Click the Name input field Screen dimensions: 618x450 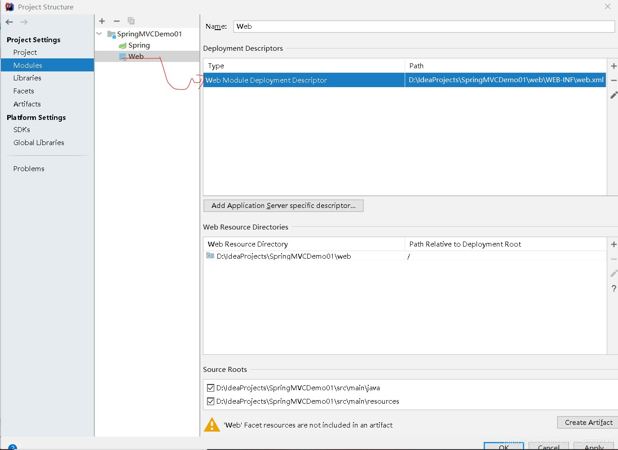click(x=424, y=26)
